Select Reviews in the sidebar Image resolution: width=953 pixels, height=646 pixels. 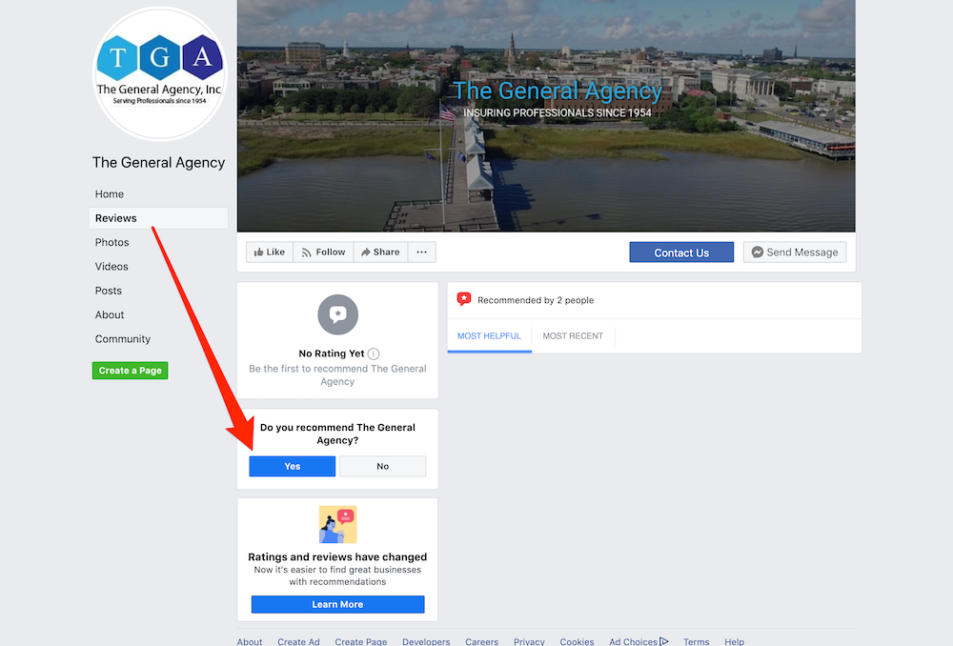(158, 218)
